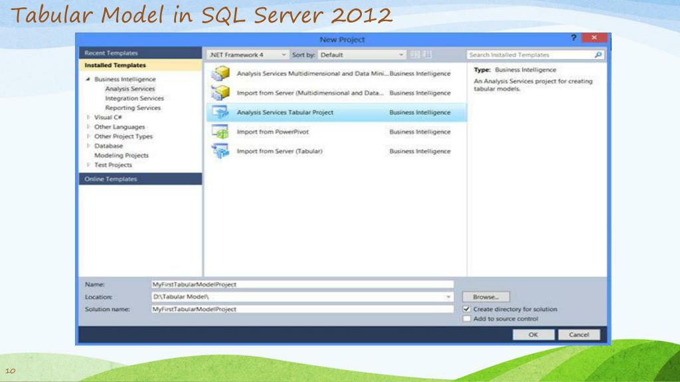
Task: Select the Import from PowerPivot template row
Action: tap(337, 132)
